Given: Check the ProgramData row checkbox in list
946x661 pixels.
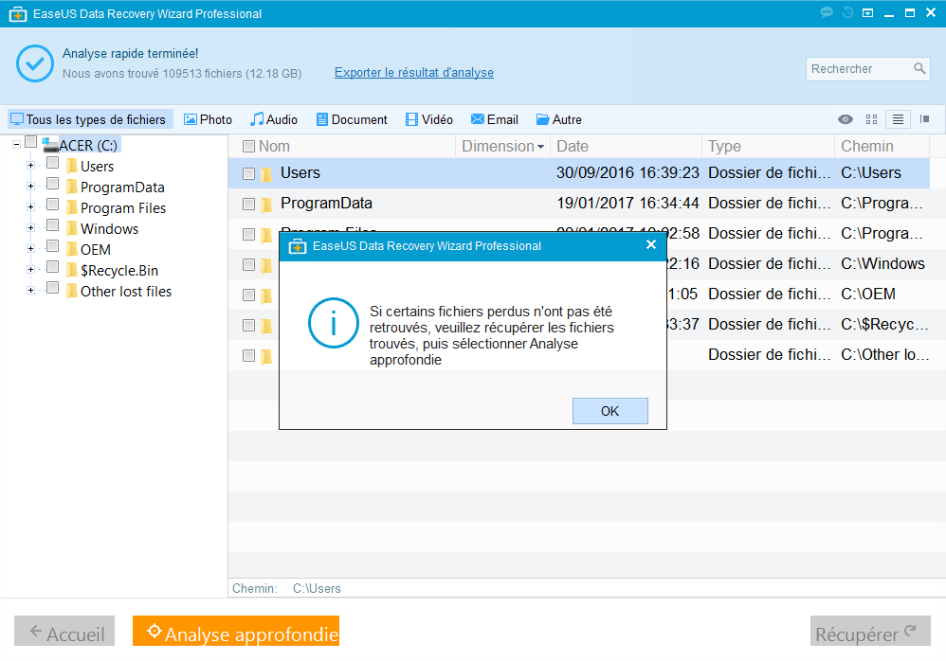Looking at the screenshot, I should [x=248, y=205].
